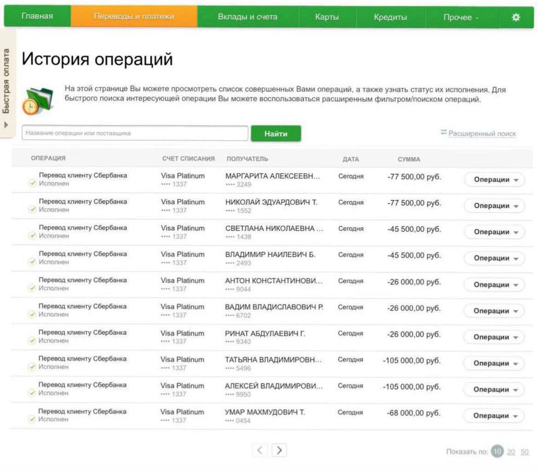Click green checkmark status for Умар Махмудович transfer
Viewport: 538px width, 472px height.
pos(32,419)
